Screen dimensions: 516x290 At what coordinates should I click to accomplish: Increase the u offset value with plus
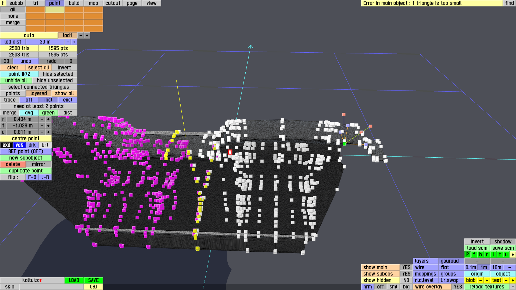(x=48, y=132)
